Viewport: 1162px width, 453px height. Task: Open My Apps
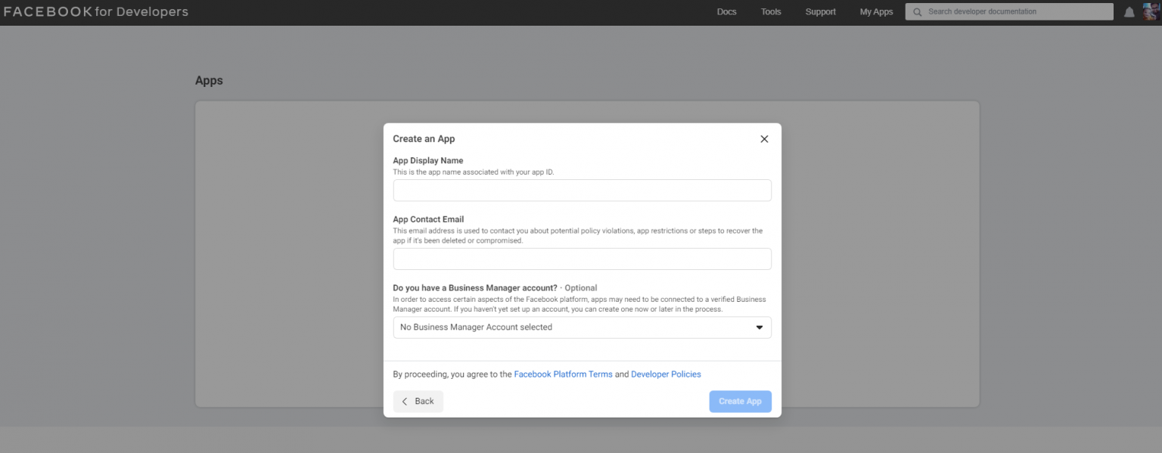[876, 11]
